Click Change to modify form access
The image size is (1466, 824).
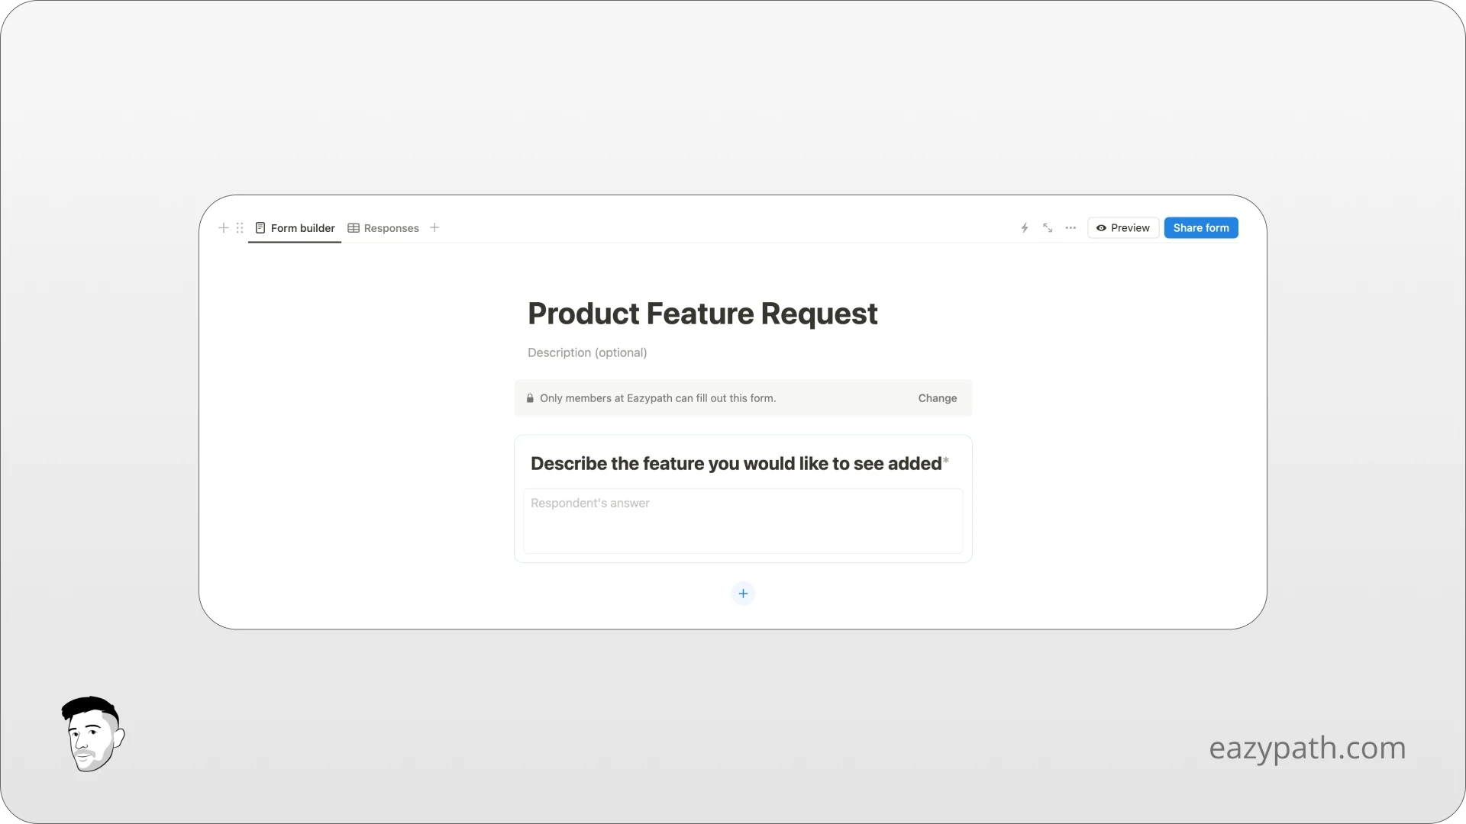[937, 398]
